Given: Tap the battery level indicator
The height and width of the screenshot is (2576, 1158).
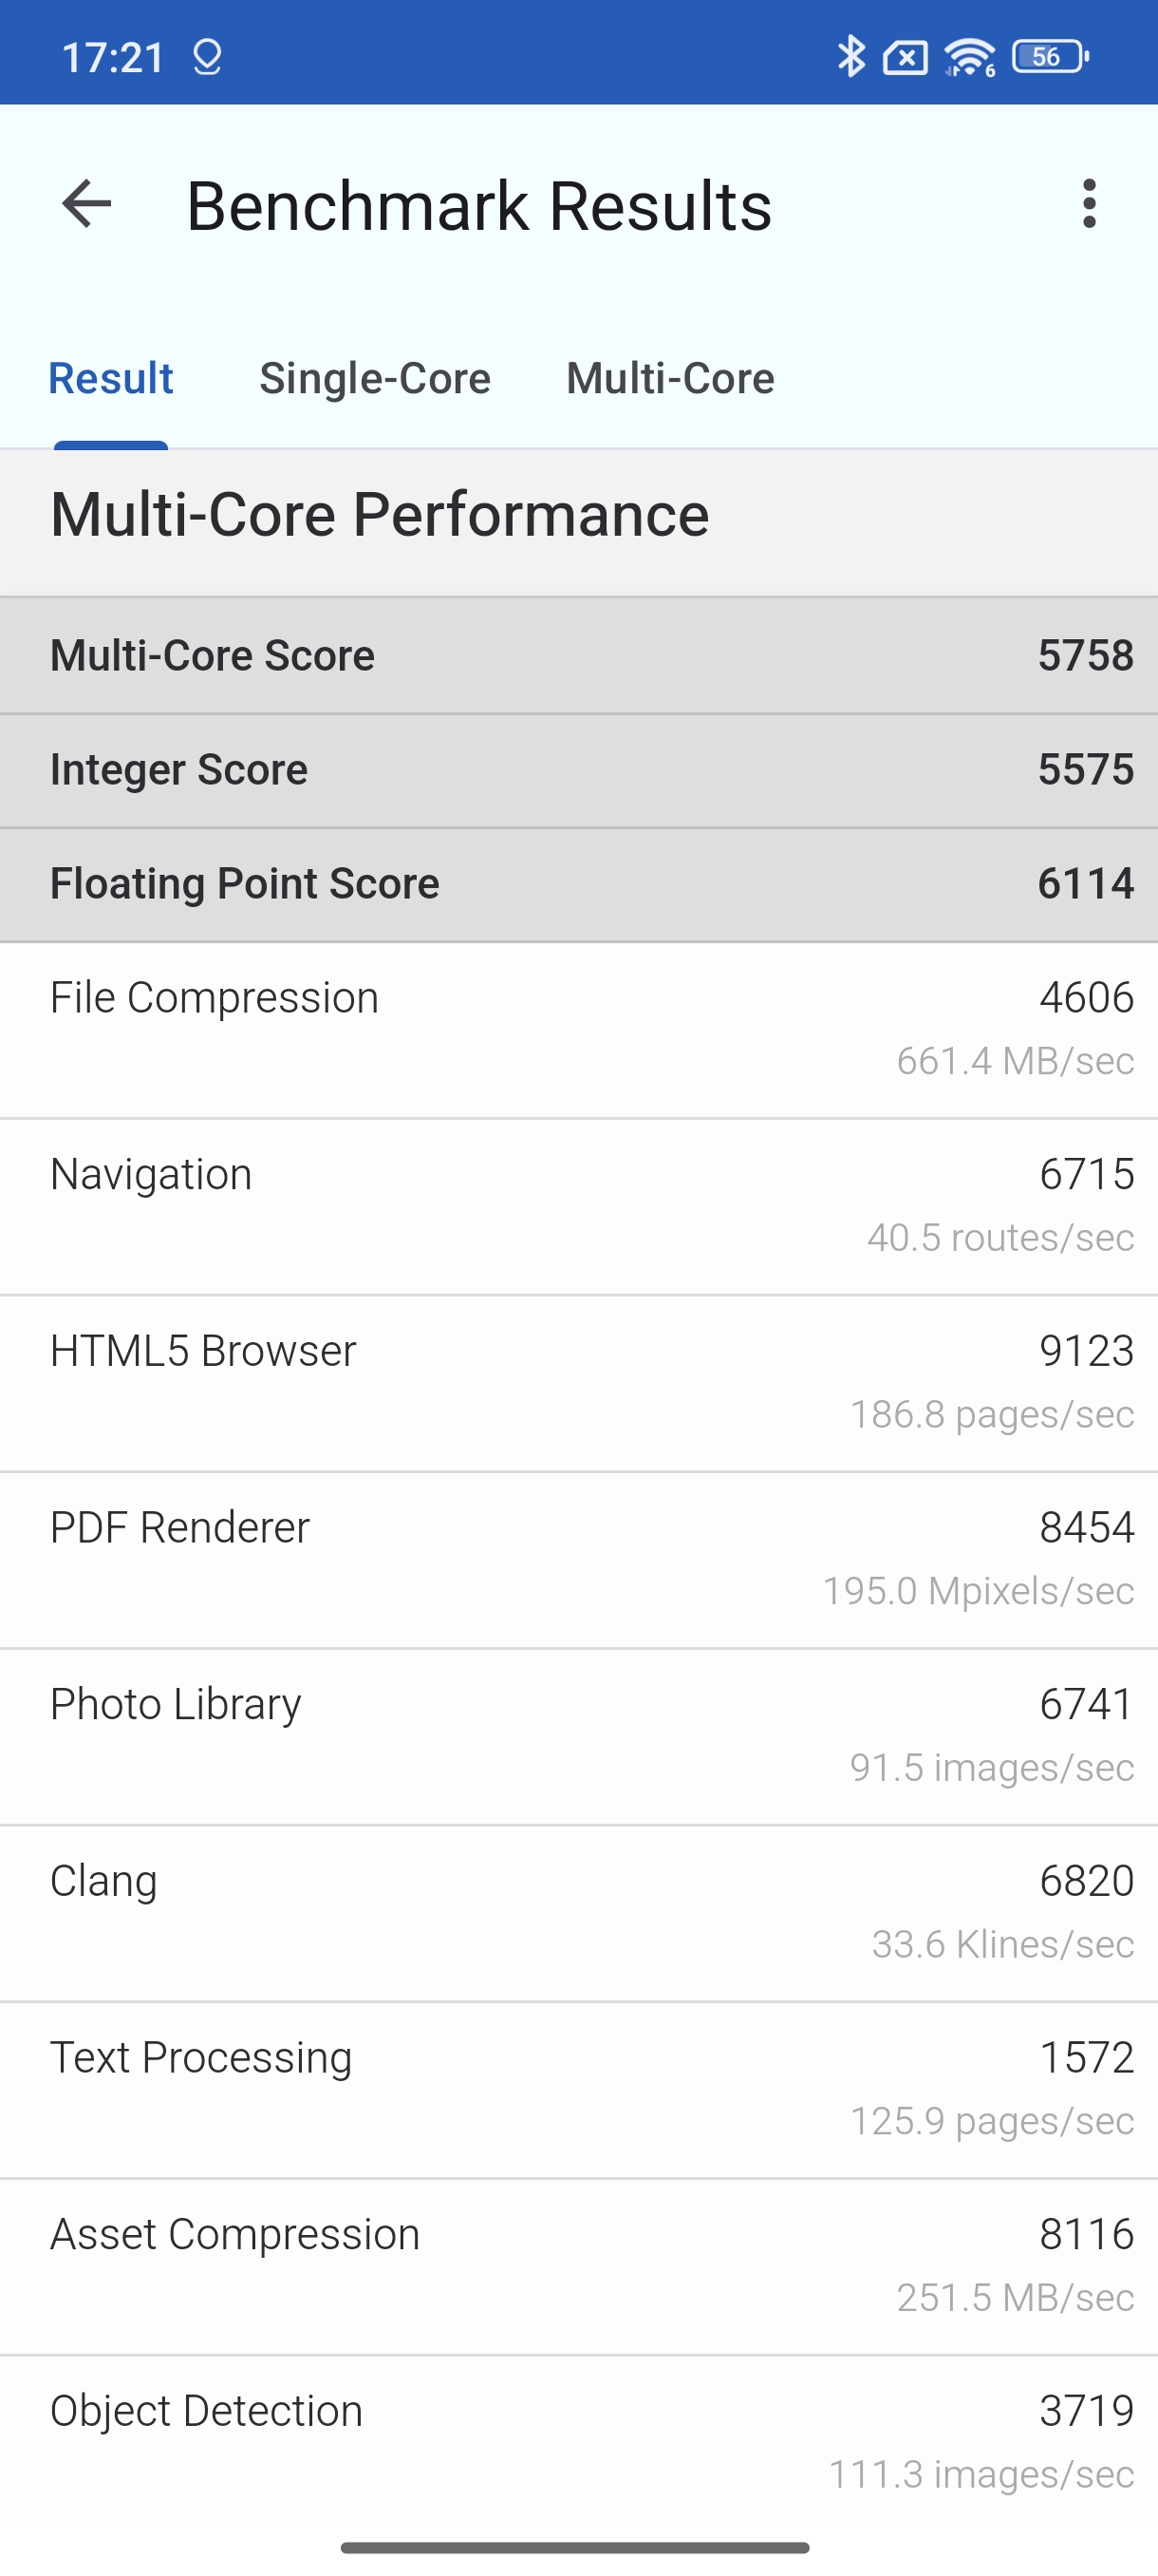Looking at the screenshot, I should click(x=1049, y=56).
